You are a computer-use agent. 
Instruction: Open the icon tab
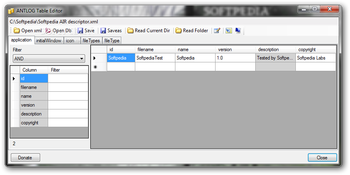(x=72, y=41)
